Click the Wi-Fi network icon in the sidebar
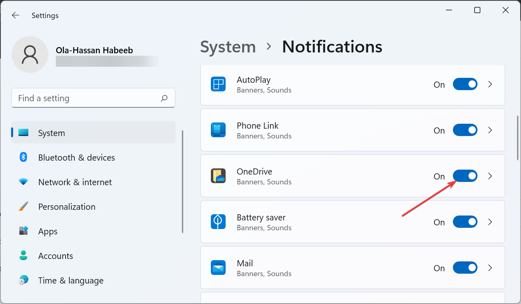The image size is (521, 304). (x=23, y=182)
